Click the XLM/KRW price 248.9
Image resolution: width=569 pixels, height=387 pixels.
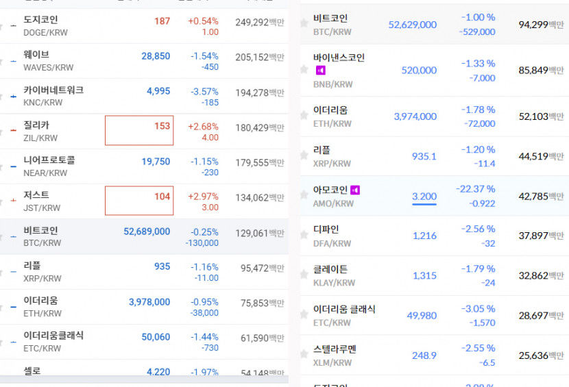coord(424,355)
